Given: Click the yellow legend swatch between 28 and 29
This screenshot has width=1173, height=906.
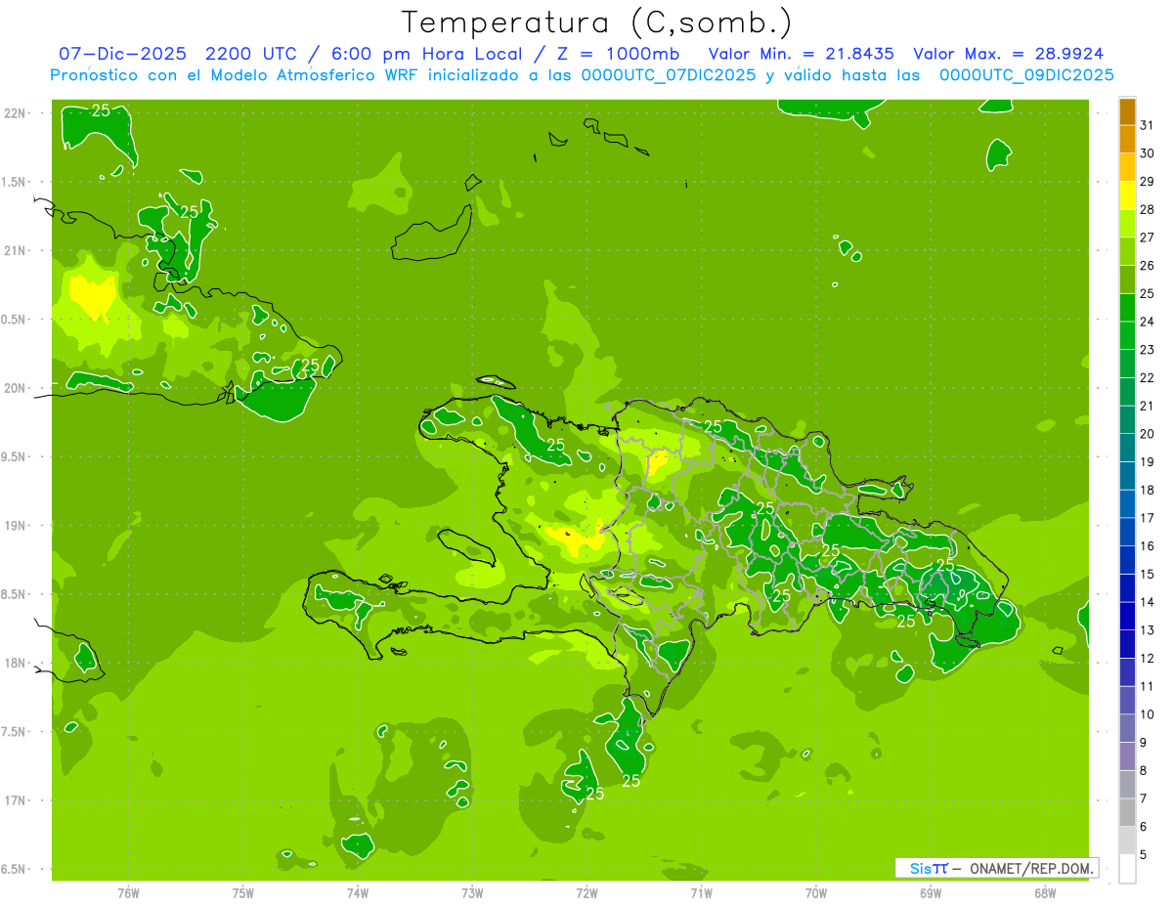Looking at the screenshot, I should pos(1127,195).
